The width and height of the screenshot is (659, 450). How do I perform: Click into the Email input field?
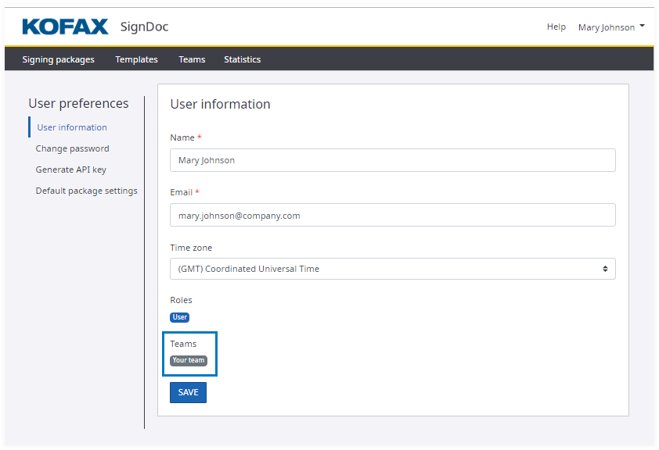(392, 215)
